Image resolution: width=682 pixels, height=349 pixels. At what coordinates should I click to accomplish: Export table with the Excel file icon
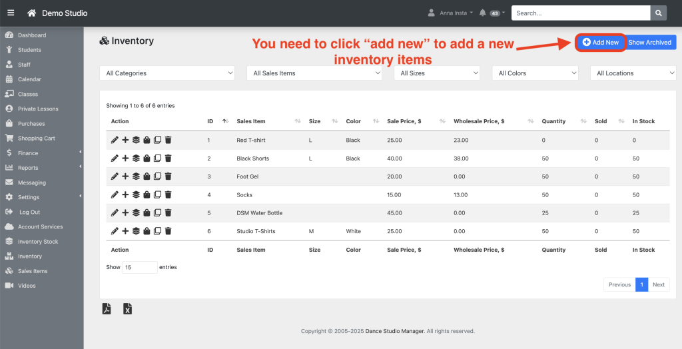127,309
